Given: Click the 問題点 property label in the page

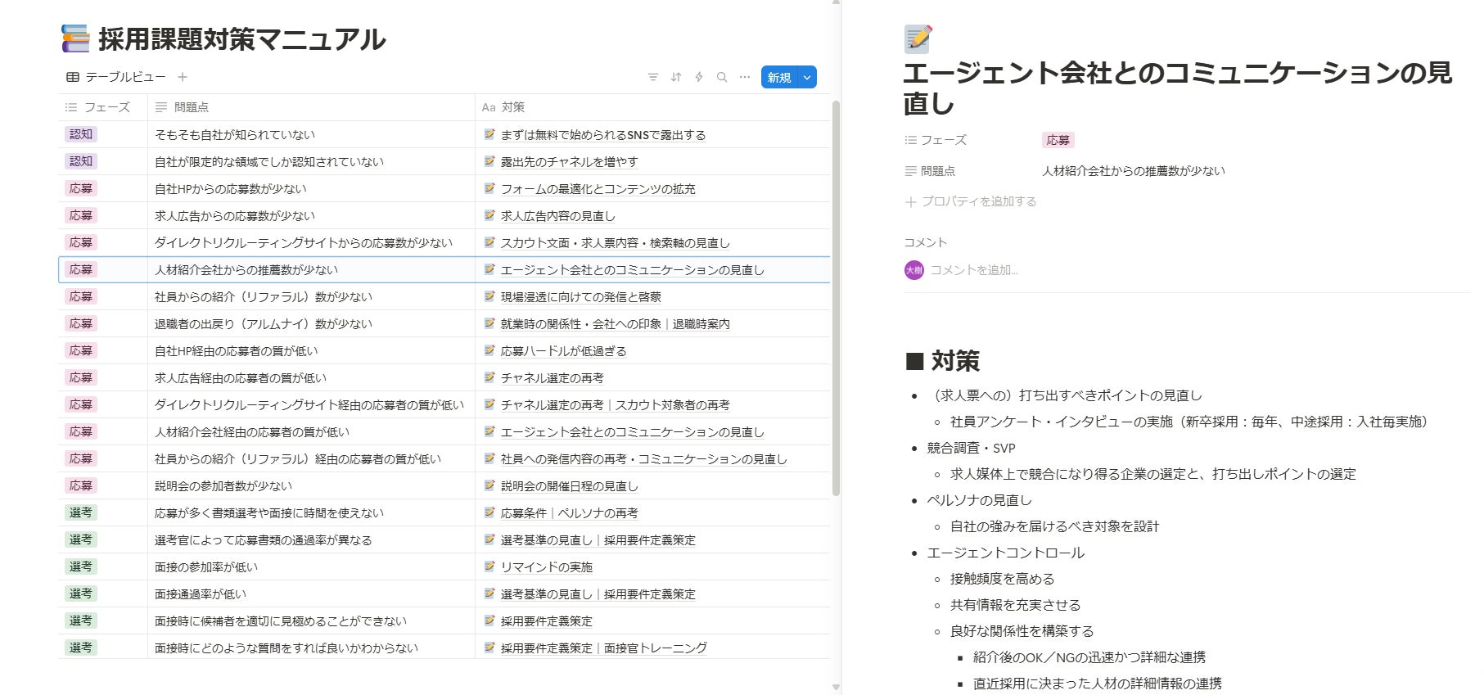Looking at the screenshot, I should (x=930, y=171).
